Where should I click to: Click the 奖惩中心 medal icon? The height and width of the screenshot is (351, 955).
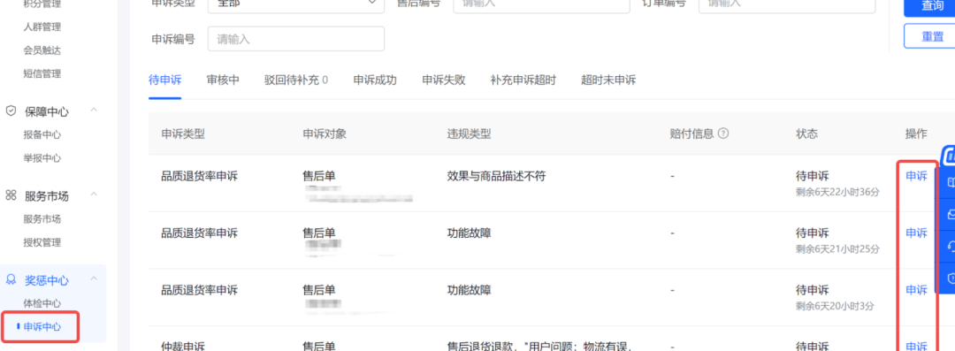click(11, 279)
